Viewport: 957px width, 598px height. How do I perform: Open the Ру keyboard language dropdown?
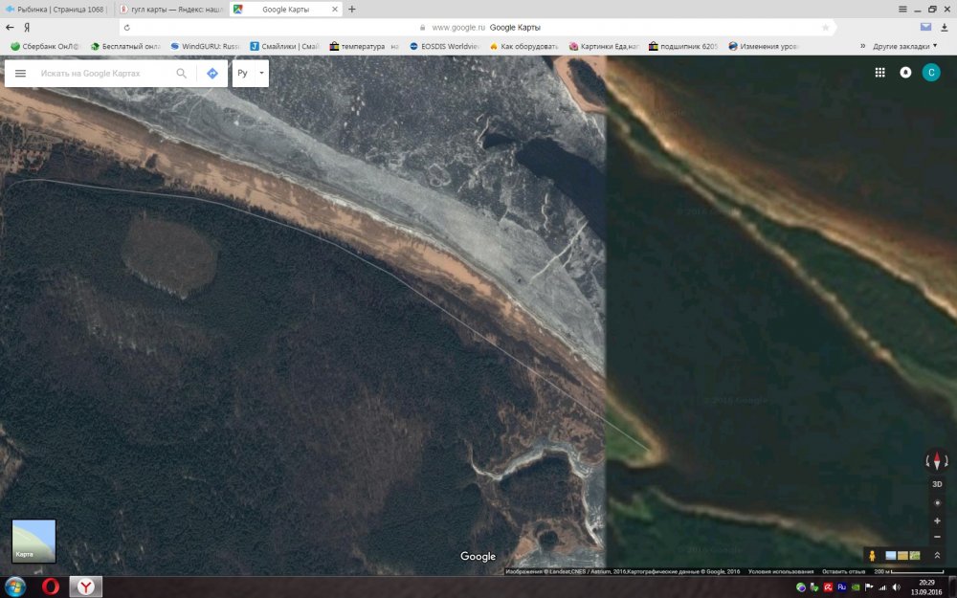pos(250,74)
